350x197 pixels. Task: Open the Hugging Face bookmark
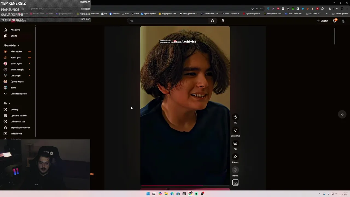tap(168, 14)
